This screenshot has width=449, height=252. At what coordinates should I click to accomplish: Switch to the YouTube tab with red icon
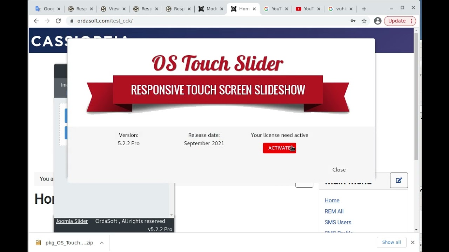308,9
